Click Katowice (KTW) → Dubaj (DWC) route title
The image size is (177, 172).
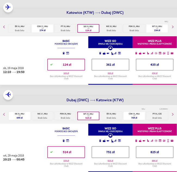coord(95,13)
